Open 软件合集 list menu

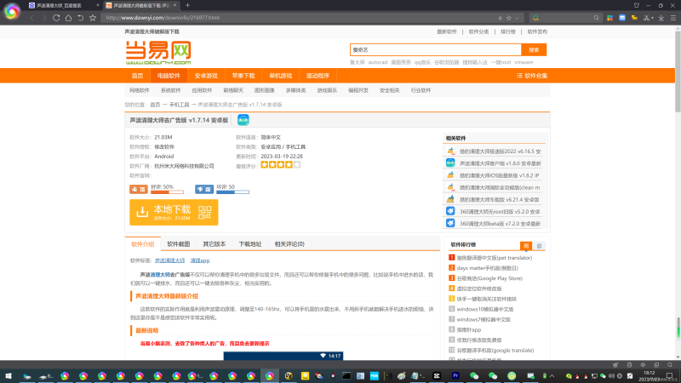point(531,76)
